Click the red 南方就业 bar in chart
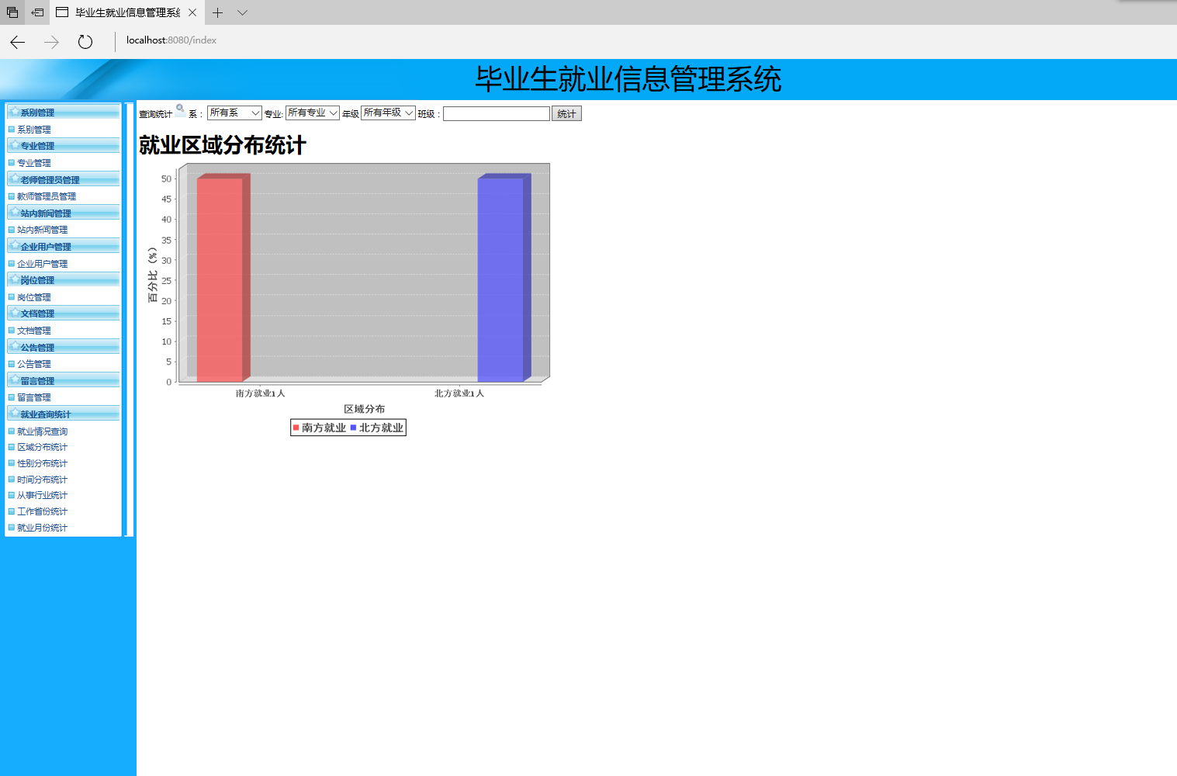 pyautogui.click(x=223, y=278)
